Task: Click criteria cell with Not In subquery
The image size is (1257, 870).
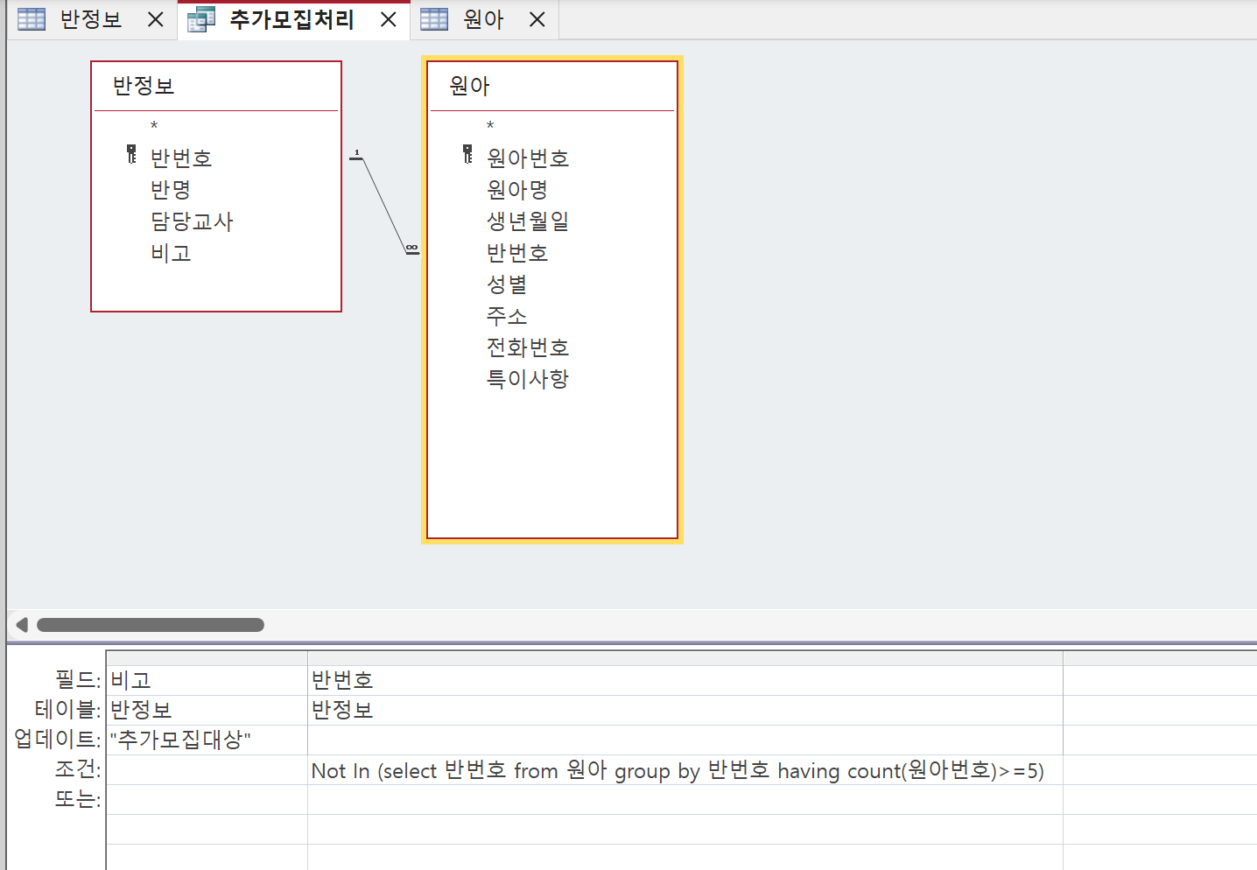Action: pyautogui.click(x=677, y=770)
